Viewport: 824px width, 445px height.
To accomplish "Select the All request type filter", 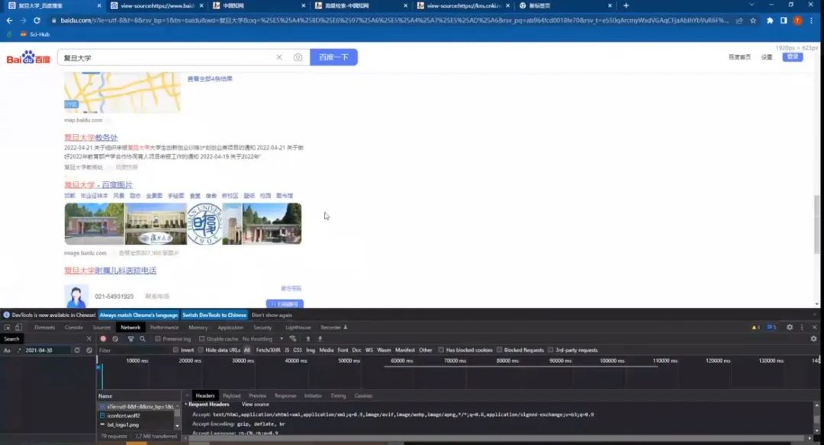I will point(247,350).
